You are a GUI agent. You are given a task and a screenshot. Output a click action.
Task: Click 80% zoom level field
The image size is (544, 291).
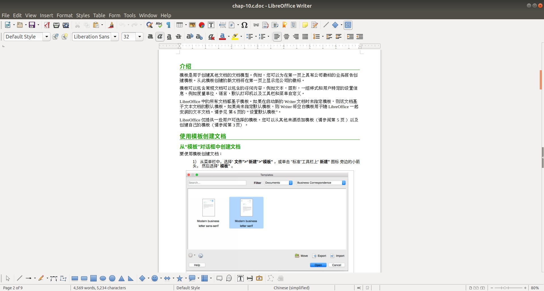[535, 288]
